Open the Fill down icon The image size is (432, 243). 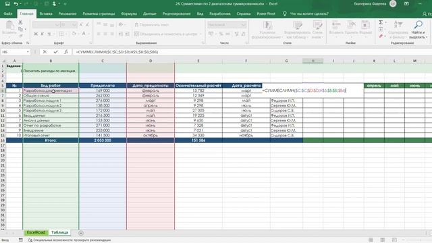(381, 29)
